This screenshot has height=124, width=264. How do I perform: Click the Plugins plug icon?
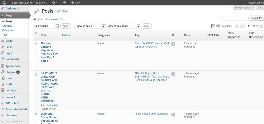[x=3, y=72]
